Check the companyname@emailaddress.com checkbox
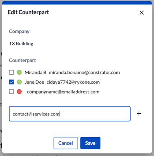154x156 pixels. 11,92
